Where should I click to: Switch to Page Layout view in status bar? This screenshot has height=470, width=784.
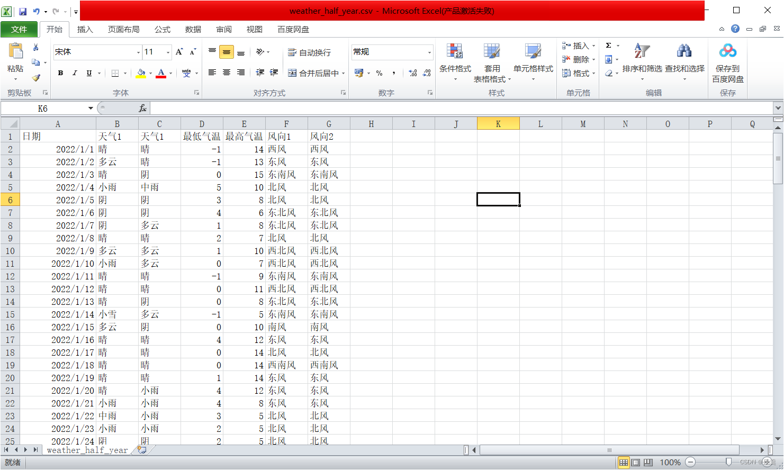tap(636, 463)
